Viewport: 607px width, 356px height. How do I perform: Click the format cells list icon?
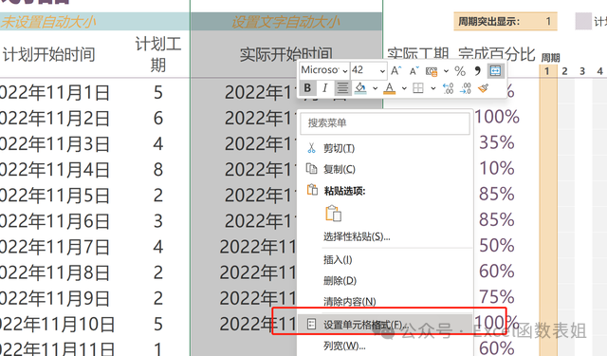pos(311,325)
